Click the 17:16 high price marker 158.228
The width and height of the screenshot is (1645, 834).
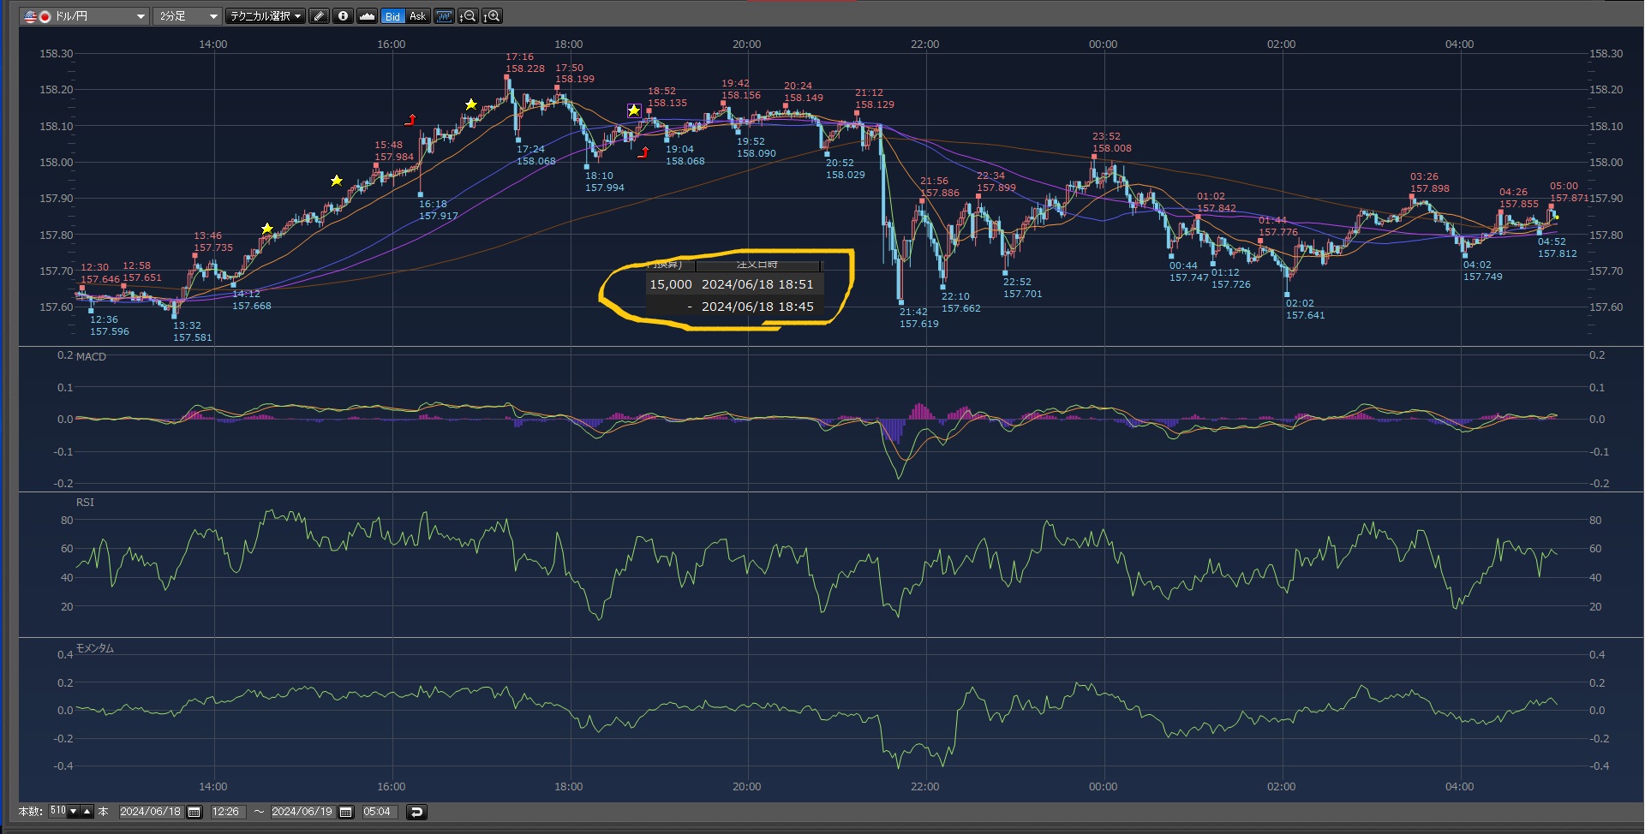pos(507,77)
